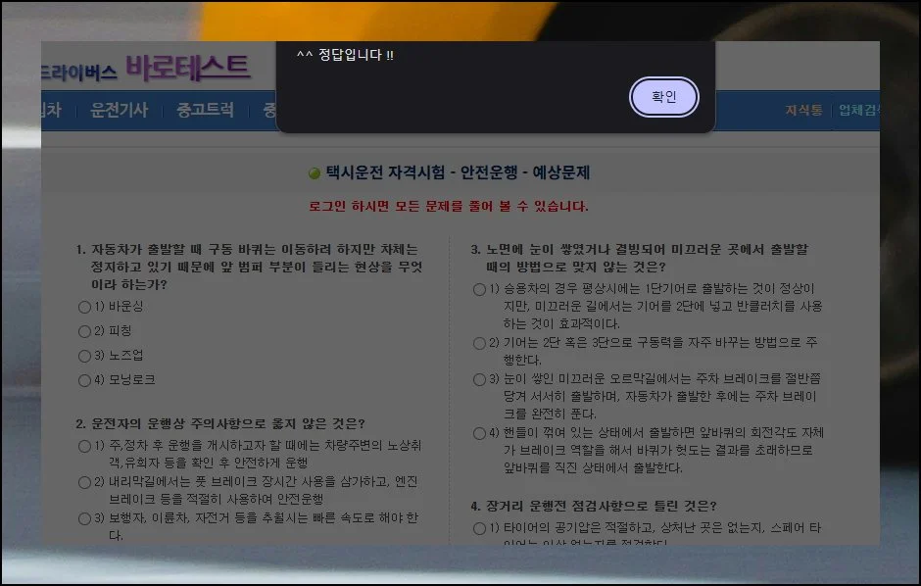The image size is (921, 586).
Task: Go to the 지식통 link
Action: tap(803, 110)
